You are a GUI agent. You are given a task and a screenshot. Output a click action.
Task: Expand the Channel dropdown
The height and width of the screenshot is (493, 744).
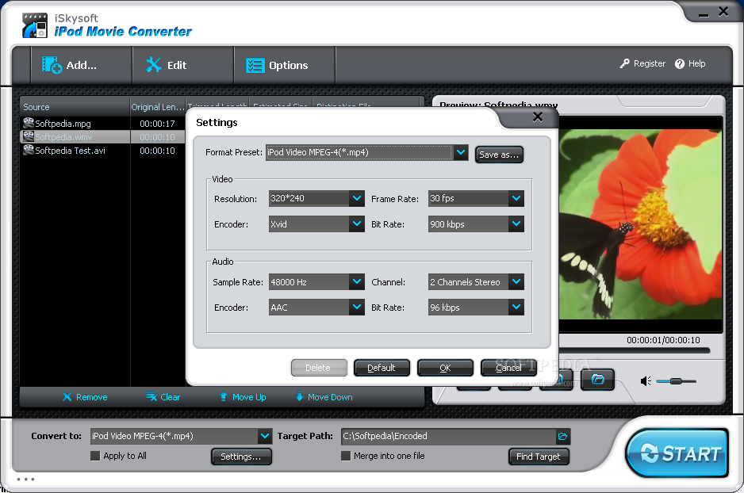pos(516,281)
